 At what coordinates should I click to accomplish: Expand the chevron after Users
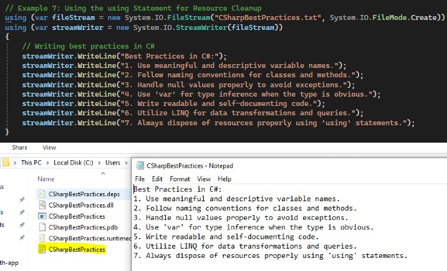point(126,163)
